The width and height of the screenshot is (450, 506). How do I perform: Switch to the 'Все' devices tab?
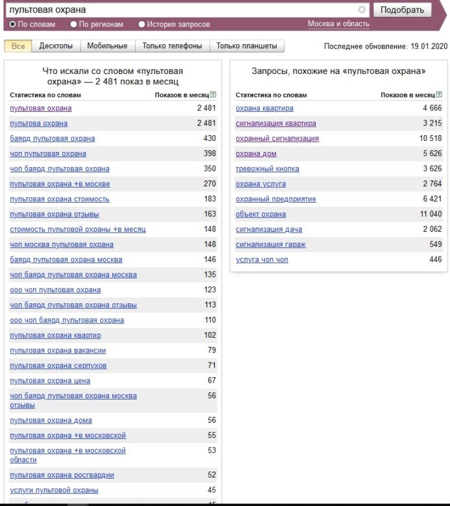(x=18, y=46)
